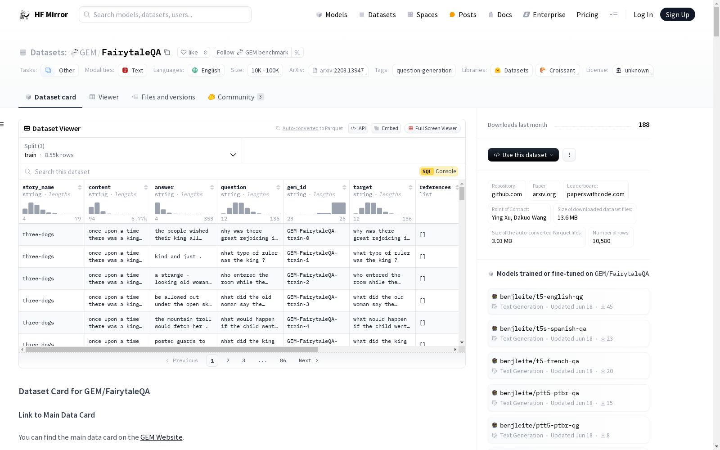Open benjleite/ptt5-ptbr-qa model card
The image size is (720, 450).
pos(568,398)
